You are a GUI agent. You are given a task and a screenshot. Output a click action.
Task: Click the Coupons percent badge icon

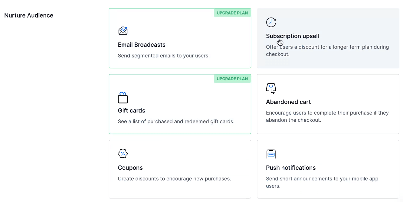coord(123,154)
